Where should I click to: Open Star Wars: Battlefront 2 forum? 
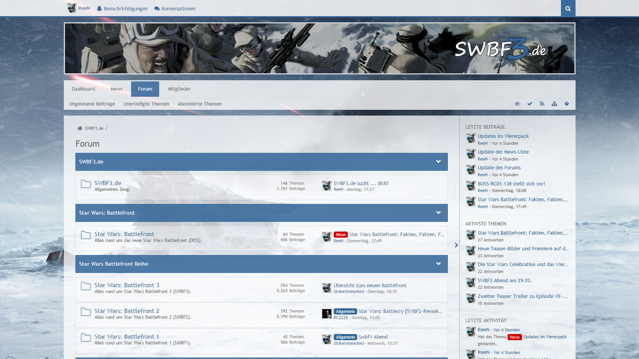(127, 311)
